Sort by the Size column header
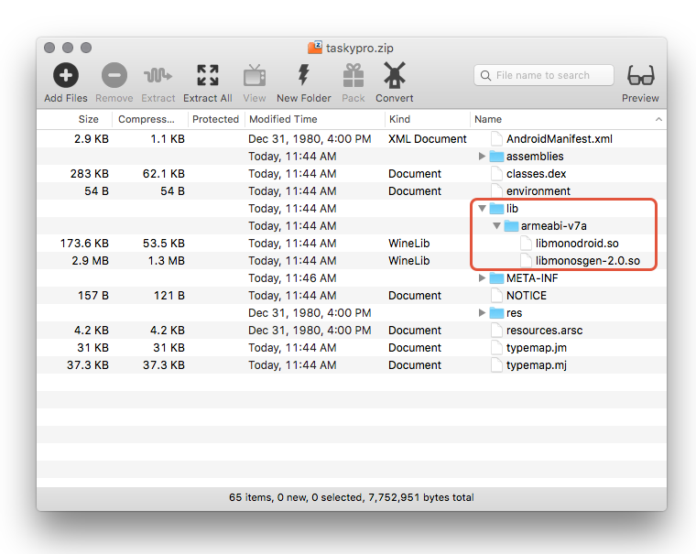 88,119
